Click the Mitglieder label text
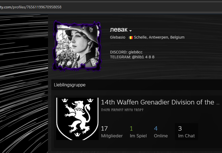The width and height of the screenshot is (222, 153). point(112,136)
